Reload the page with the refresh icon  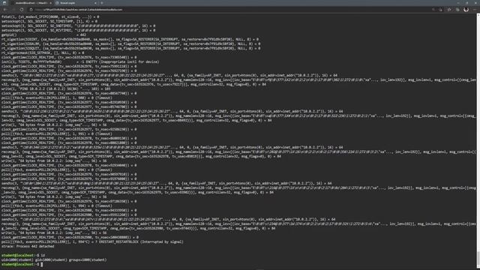(22, 10)
